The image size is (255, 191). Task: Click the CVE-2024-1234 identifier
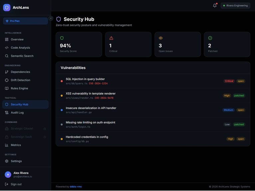[x=98, y=83]
